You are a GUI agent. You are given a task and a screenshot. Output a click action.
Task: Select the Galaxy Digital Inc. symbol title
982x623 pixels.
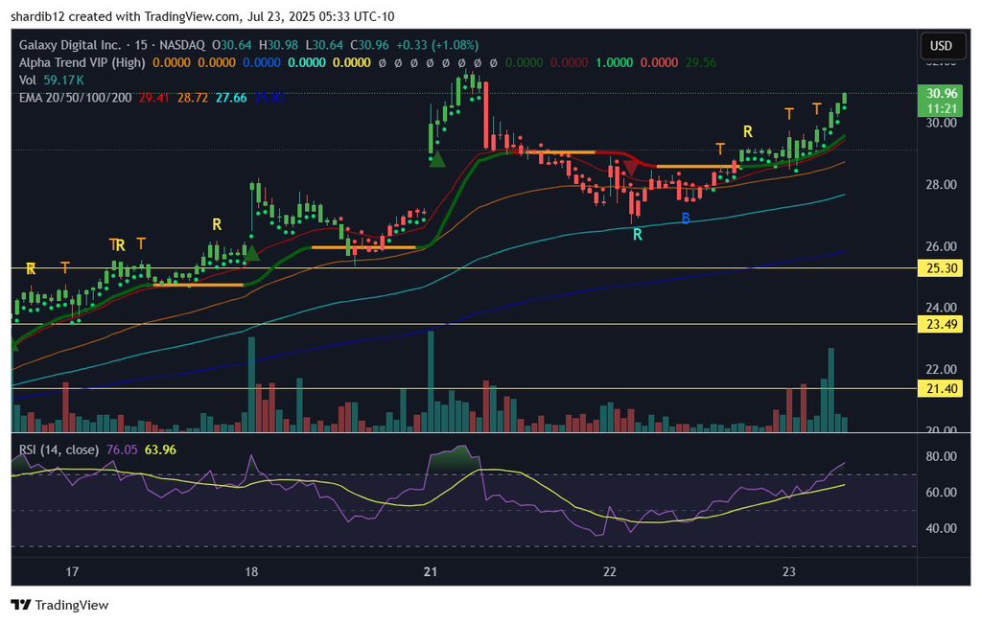coord(70,45)
